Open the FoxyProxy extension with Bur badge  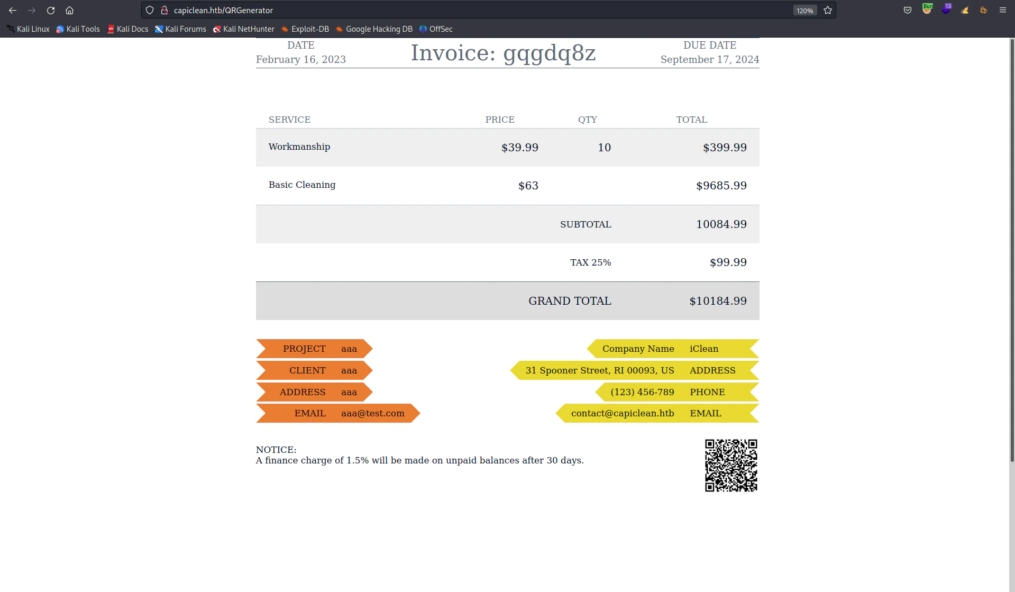click(x=927, y=10)
